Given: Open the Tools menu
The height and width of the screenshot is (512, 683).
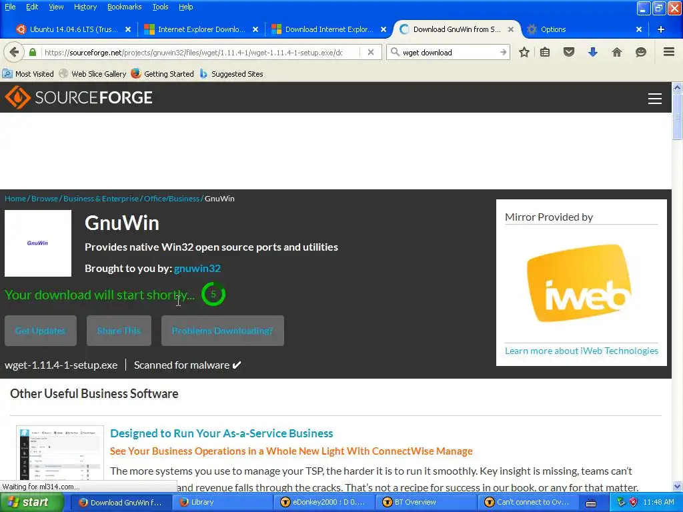Looking at the screenshot, I should coord(160,7).
